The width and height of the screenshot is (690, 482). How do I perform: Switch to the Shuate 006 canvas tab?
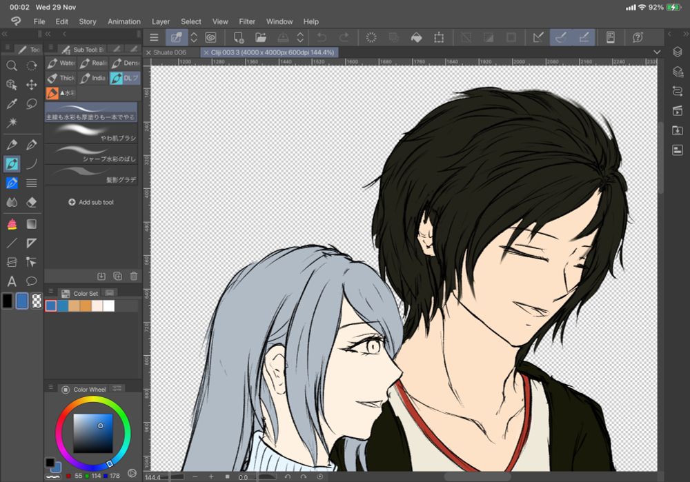coord(170,52)
